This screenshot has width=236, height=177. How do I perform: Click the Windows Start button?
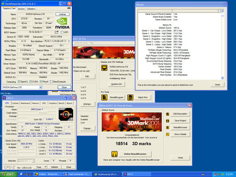pyautogui.click(x=9, y=174)
